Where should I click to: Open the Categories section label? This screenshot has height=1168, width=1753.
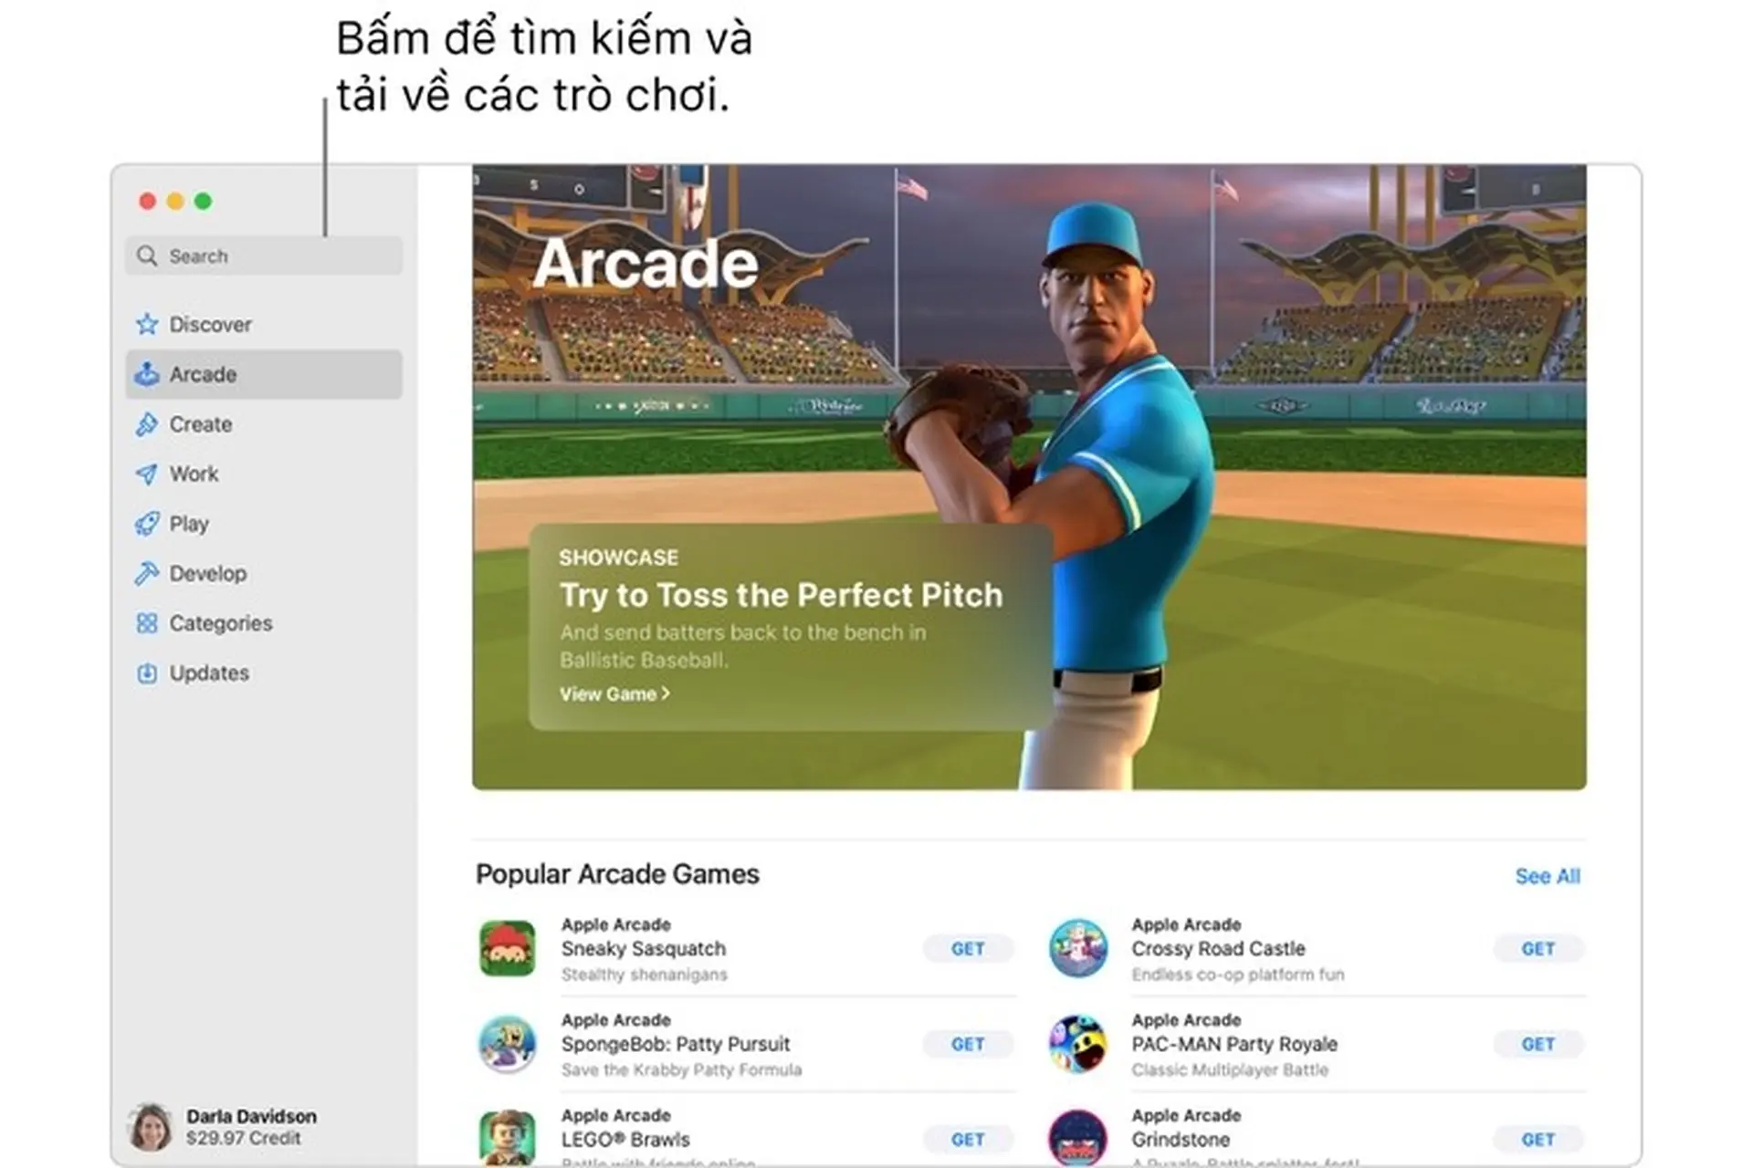[221, 623]
